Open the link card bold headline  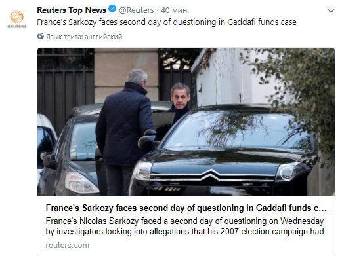(x=186, y=208)
